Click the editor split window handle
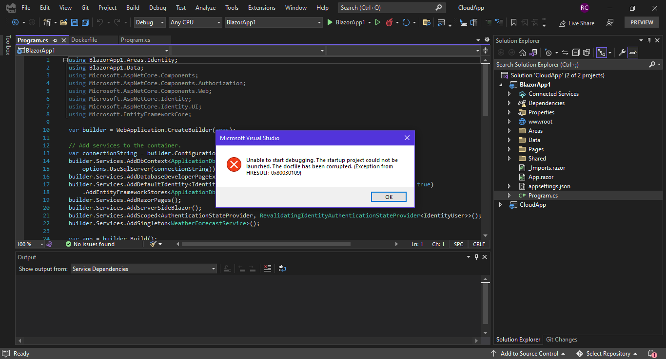666x359 pixels. [485, 51]
